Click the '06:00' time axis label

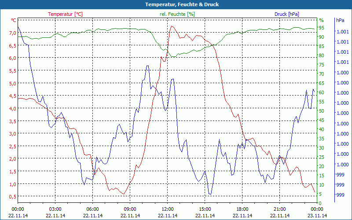point(92,209)
